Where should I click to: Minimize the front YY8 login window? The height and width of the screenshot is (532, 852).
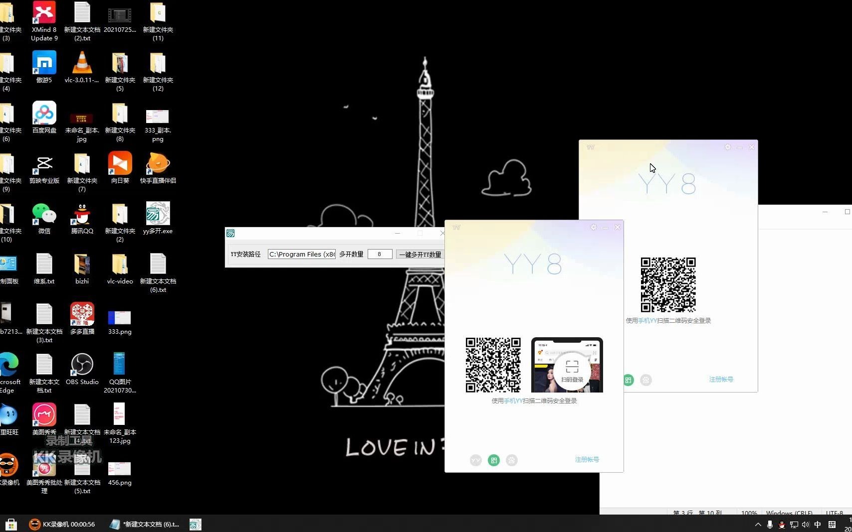coord(605,227)
